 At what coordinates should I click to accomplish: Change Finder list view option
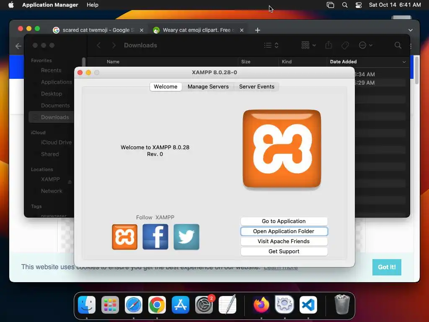coord(271,45)
